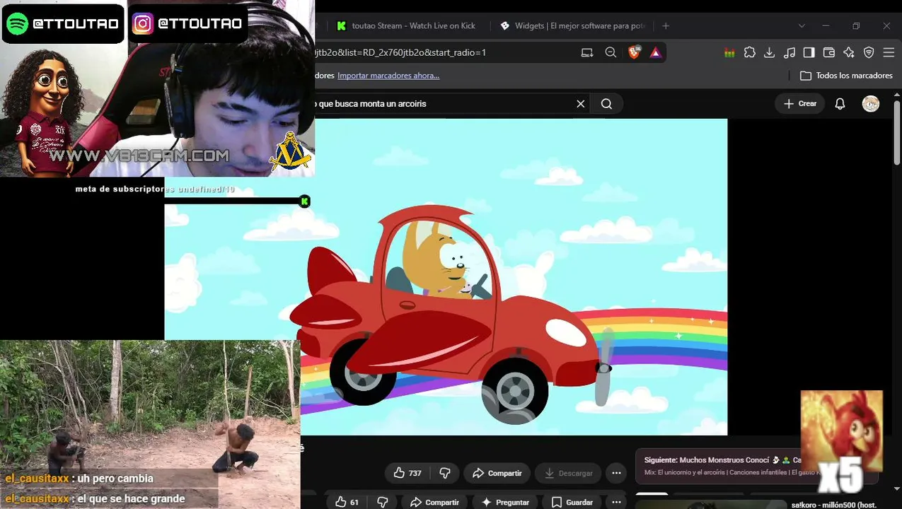The width and height of the screenshot is (902, 509).
Task: Open Brave Shields lion icon
Action: click(x=634, y=52)
